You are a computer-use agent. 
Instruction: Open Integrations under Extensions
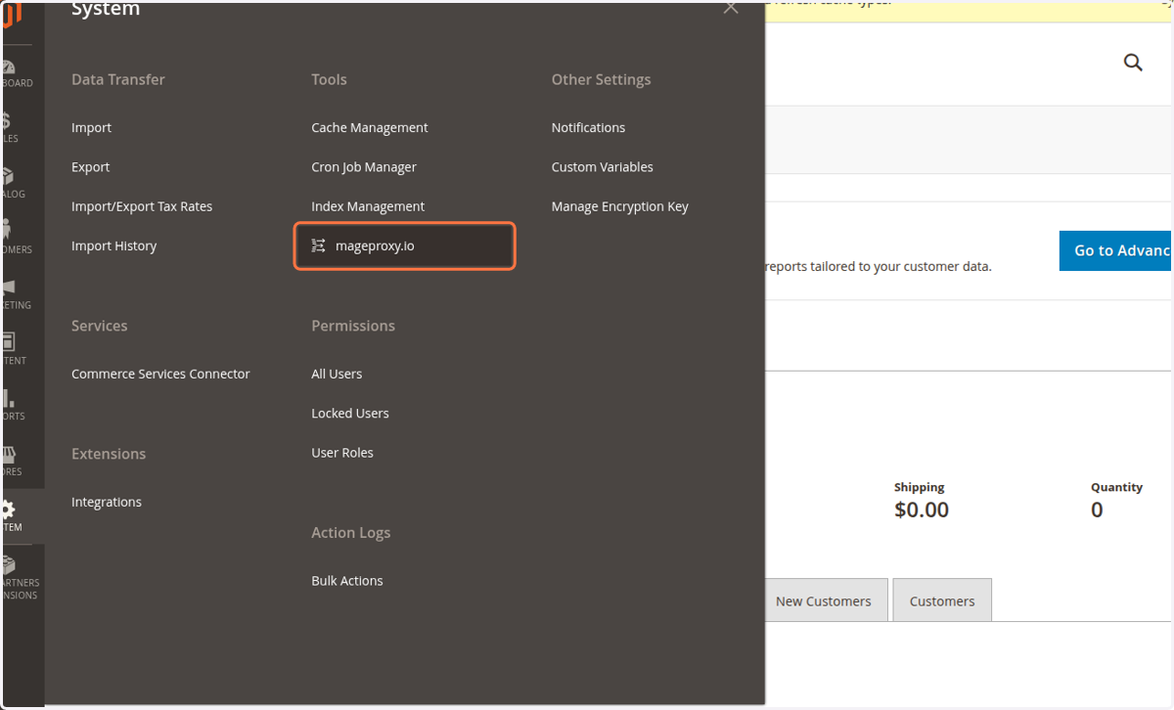click(x=107, y=502)
